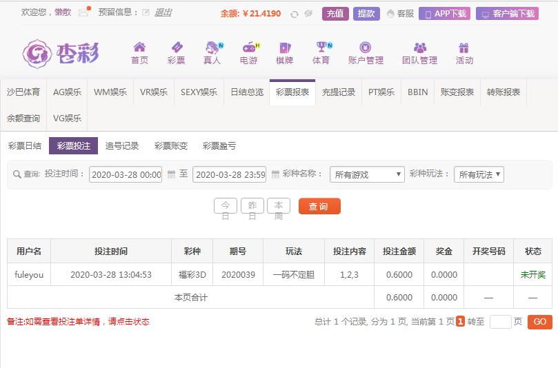This screenshot has height=368, width=558.
Task: Refresh the balance with the circular arrow icon
Action: point(295,14)
